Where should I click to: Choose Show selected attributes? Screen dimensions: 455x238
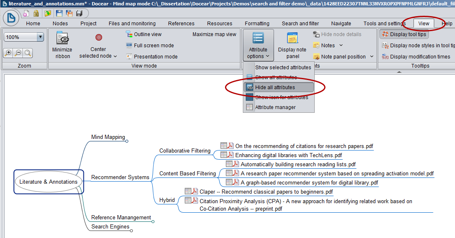(x=279, y=67)
